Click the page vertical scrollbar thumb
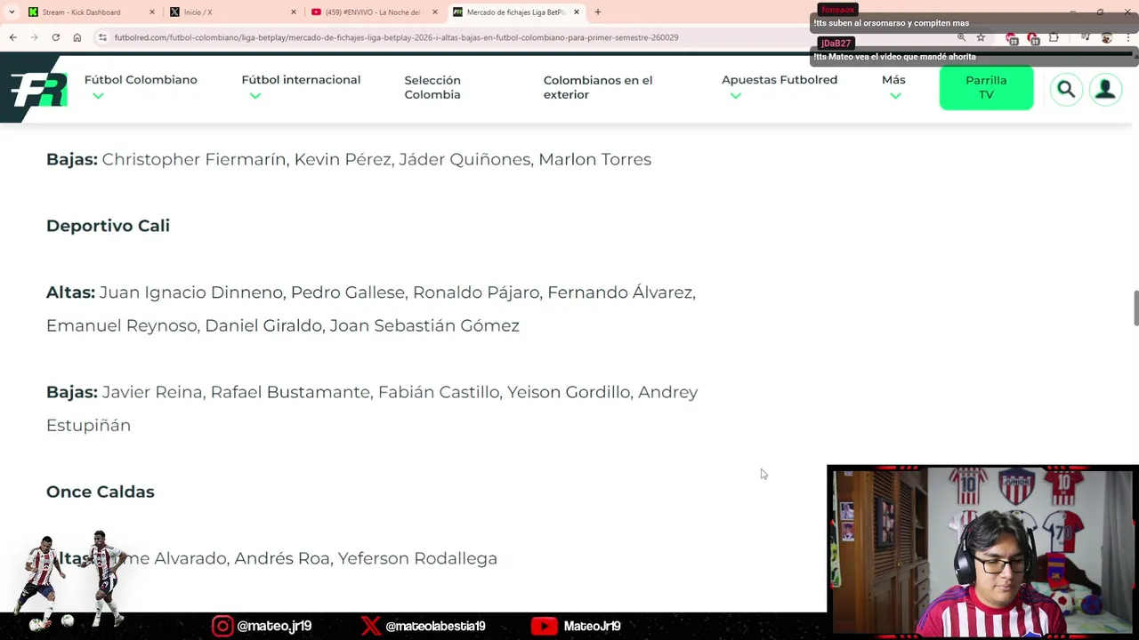The height and width of the screenshot is (640, 1139). tap(1135, 308)
